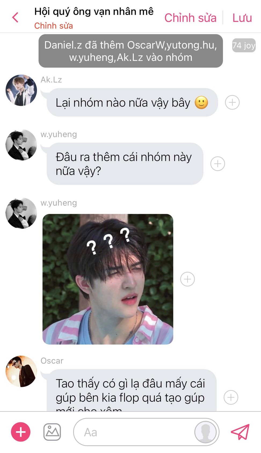
Task: Tap plus circle beside Oscar's message
Action: (x=231, y=397)
